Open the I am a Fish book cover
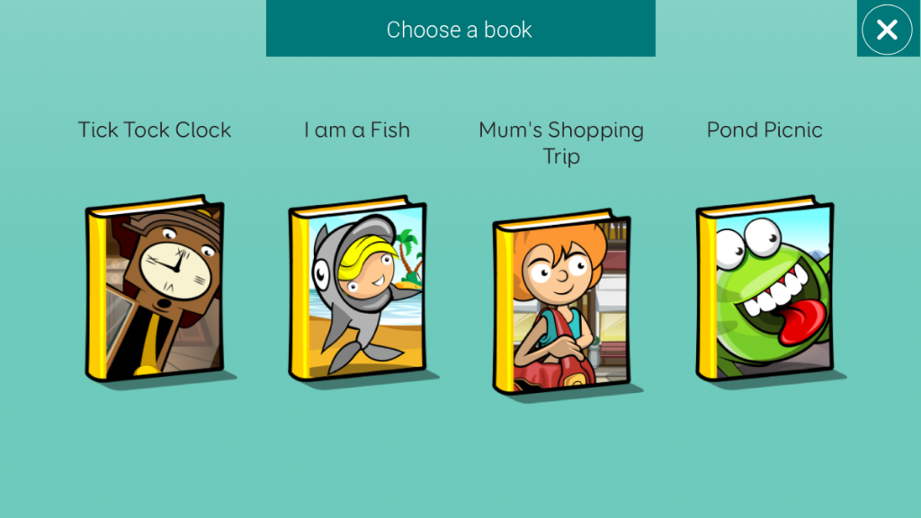Image resolution: width=921 pixels, height=518 pixels. pos(358,289)
